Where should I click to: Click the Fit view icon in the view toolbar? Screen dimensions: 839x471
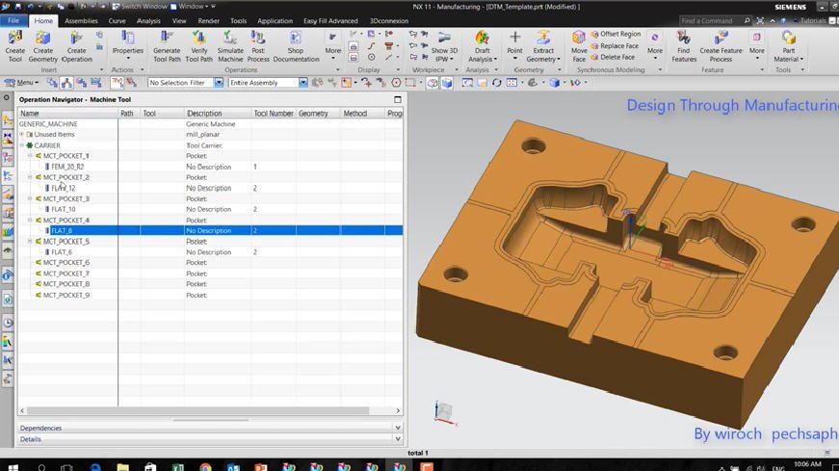(x=467, y=83)
